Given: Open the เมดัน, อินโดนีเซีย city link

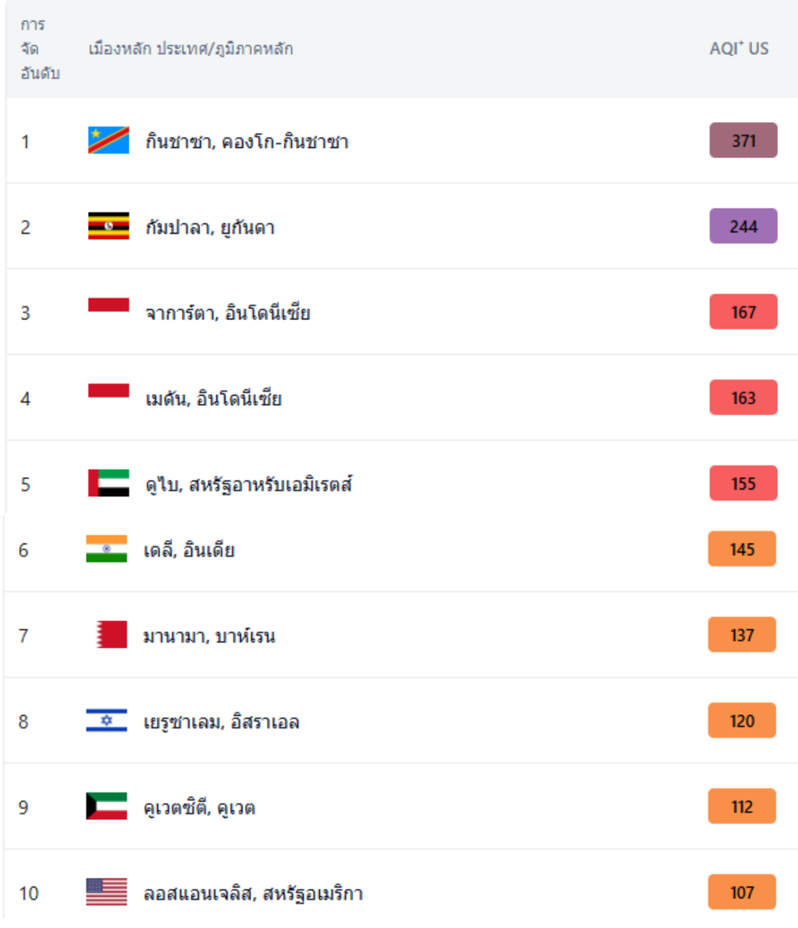Looking at the screenshot, I should [x=214, y=399].
